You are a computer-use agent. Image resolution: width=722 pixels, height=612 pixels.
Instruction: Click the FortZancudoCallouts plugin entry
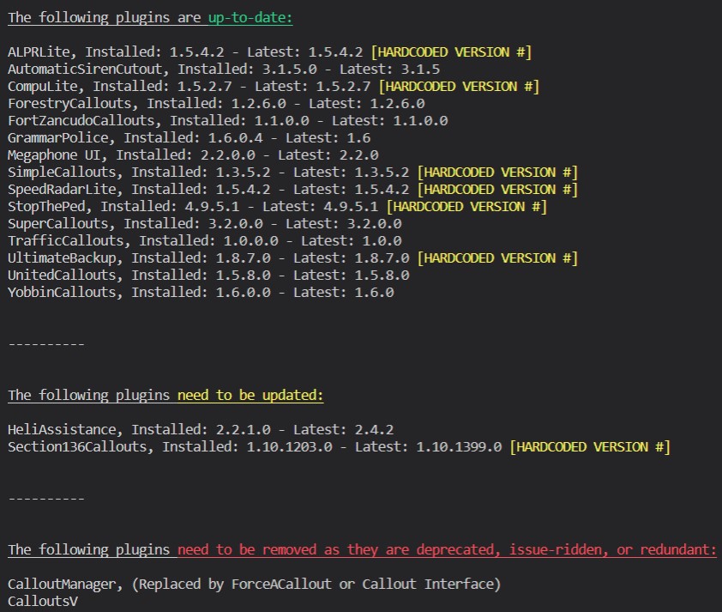click(227, 121)
